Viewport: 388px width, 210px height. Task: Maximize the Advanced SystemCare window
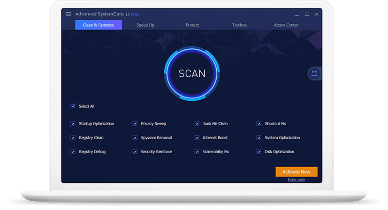[307, 15]
